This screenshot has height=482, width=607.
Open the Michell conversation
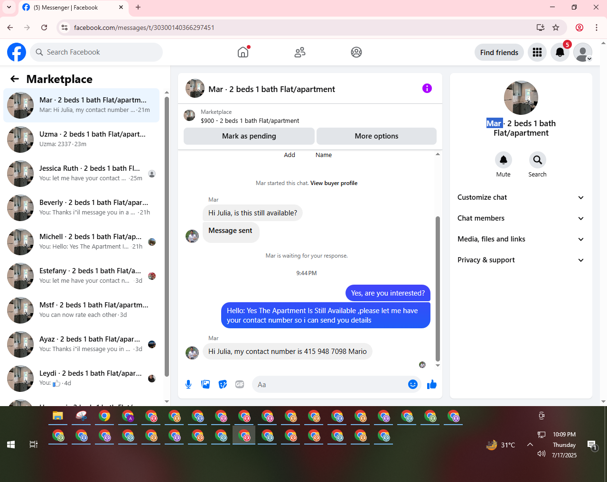pyautogui.click(x=82, y=242)
